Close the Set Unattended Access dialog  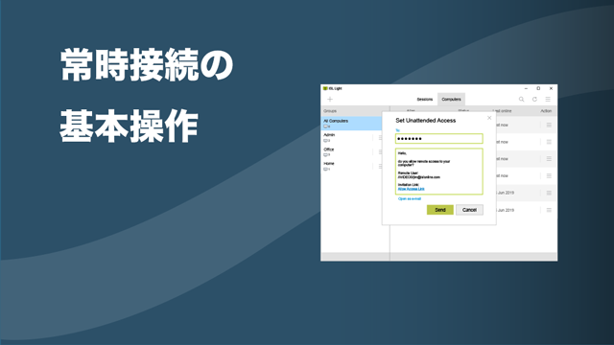489,118
